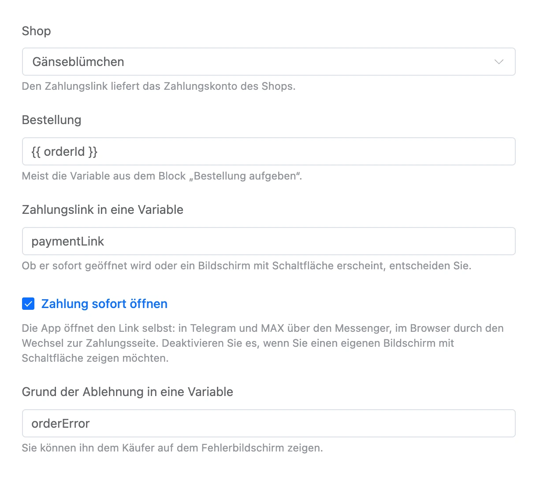The image size is (536, 477).
Task: Click the paymentLink variable input field
Action: [x=268, y=241]
